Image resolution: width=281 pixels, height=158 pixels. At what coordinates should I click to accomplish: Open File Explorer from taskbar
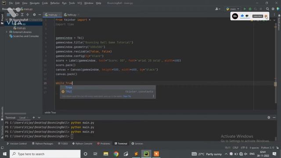[106, 154]
